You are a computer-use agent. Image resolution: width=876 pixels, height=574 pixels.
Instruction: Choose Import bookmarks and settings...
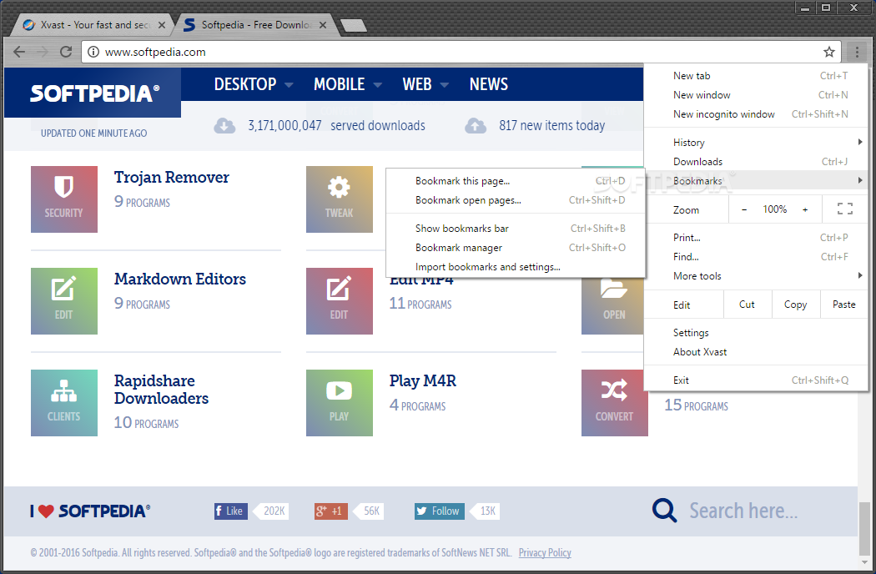point(515,267)
